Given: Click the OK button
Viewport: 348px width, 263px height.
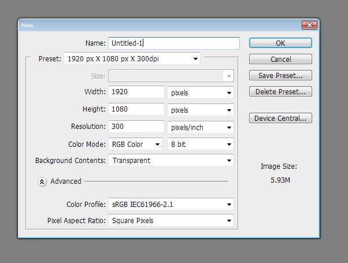Looking at the screenshot, I should [280, 43].
